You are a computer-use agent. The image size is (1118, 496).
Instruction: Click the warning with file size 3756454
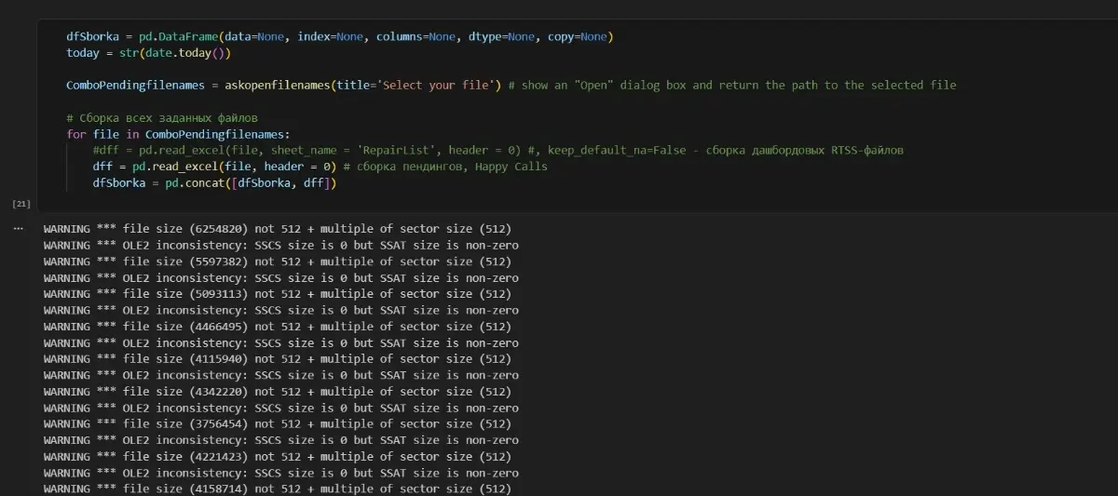(277, 424)
